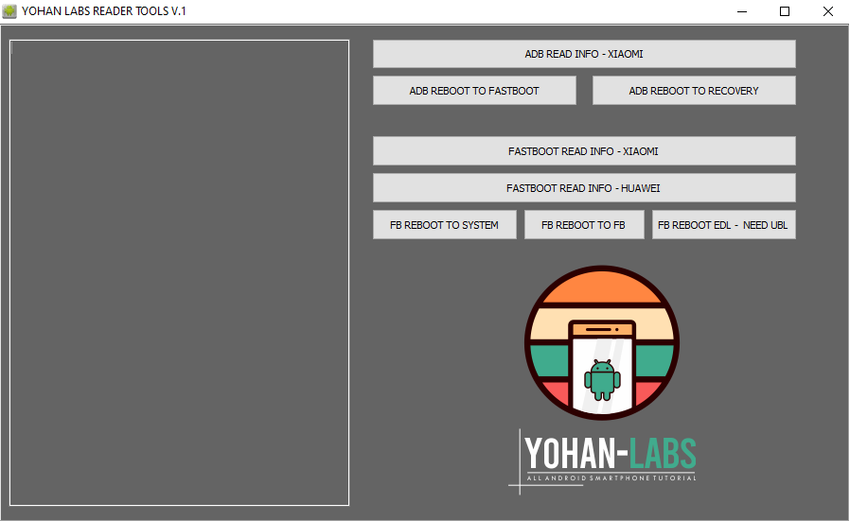This screenshot has height=521, width=850.
Task: Run FASTBOOT READ INFO - HUAWEI
Action: point(584,188)
